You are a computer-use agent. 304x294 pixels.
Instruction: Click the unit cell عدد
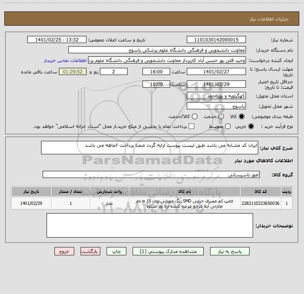click(109, 203)
